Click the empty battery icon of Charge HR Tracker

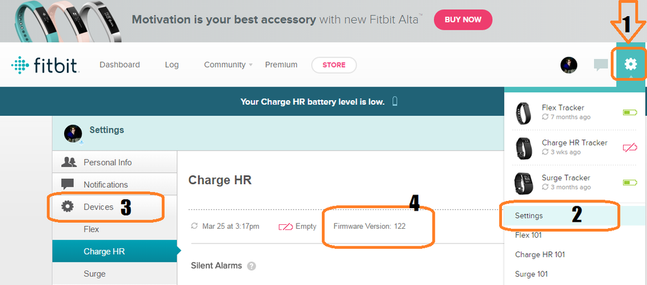630,147
